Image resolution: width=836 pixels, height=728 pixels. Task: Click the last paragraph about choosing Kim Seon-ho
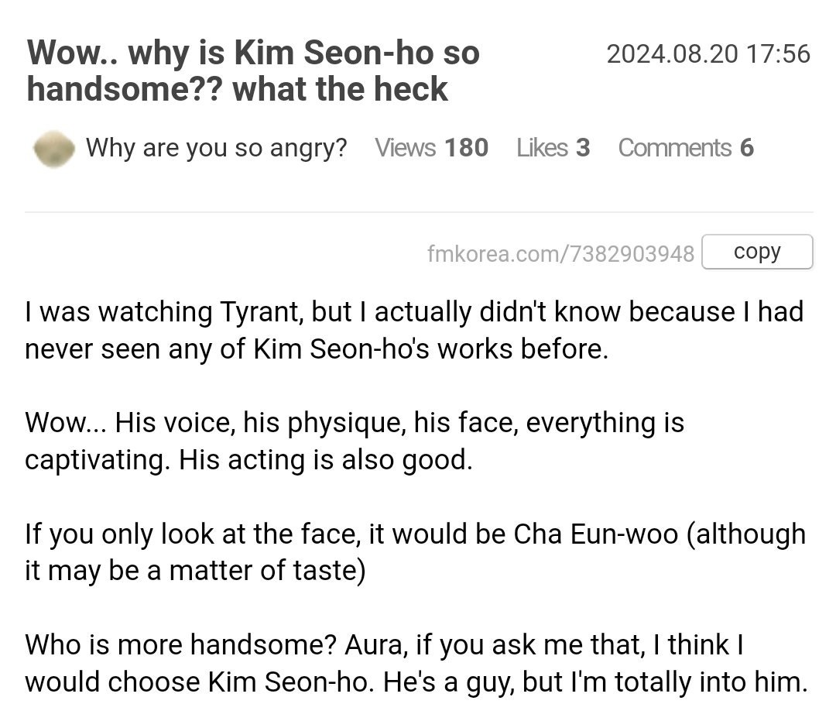coord(414,663)
